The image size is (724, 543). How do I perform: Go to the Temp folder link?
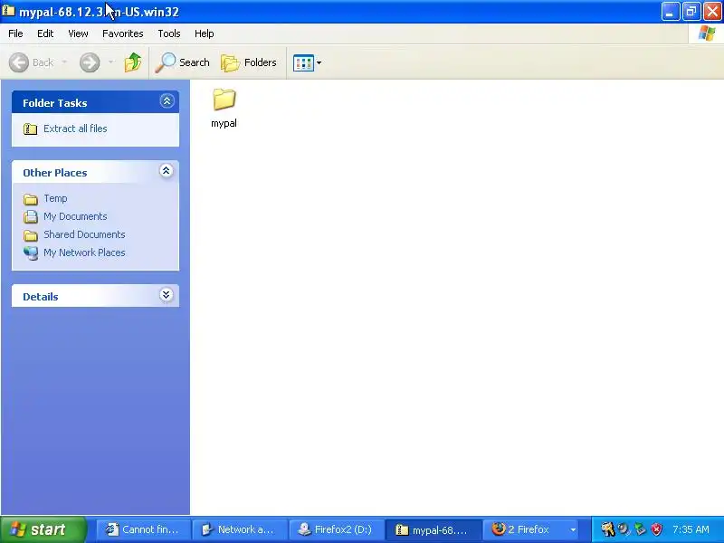click(55, 198)
